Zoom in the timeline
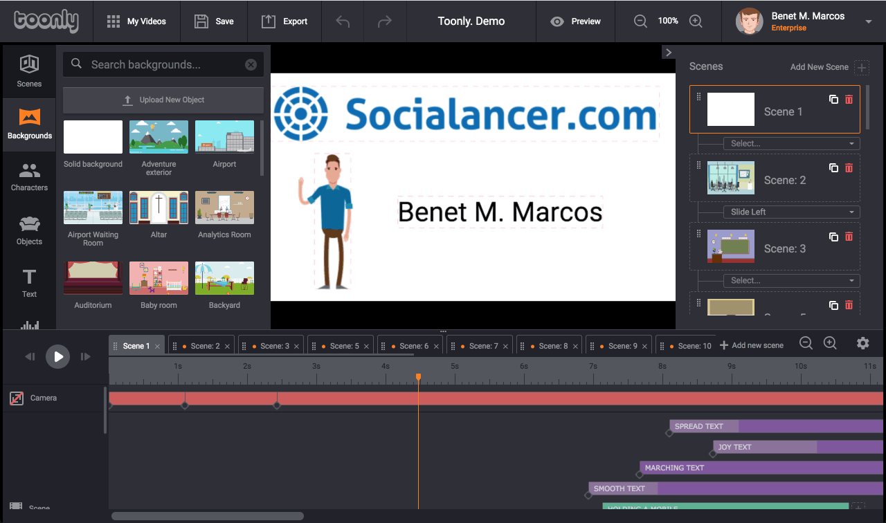 (830, 343)
